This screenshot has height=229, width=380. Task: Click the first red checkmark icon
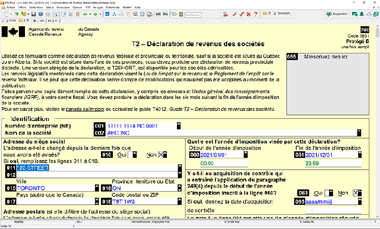pos(234,14)
